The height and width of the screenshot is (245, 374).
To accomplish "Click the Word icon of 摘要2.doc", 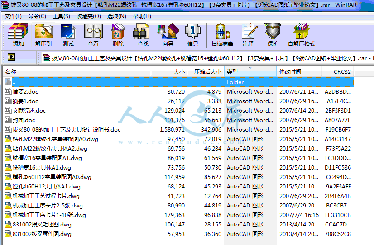I will (8, 91).
